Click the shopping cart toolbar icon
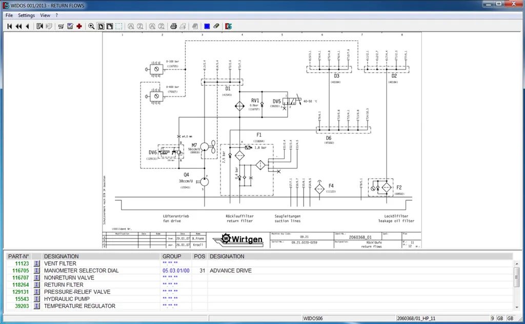525x324 pixels. (x=61, y=26)
